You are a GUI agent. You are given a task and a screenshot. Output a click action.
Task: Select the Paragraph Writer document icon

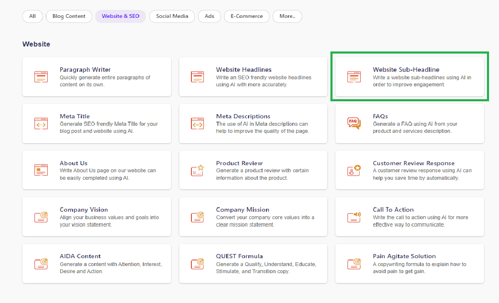41,77
